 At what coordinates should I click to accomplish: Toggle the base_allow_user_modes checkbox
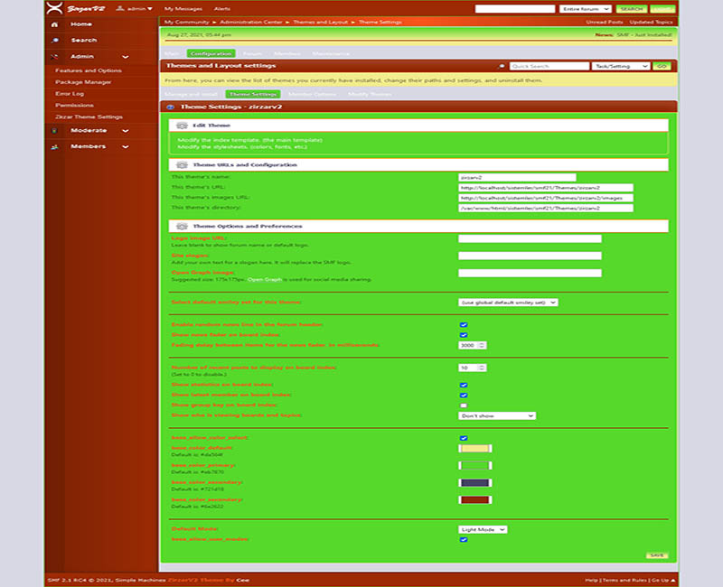click(x=464, y=539)
